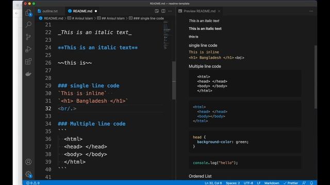Screen dimensions: 330x185
Task: Open the Docker view in activity bar
Action: tap(28, 74)
